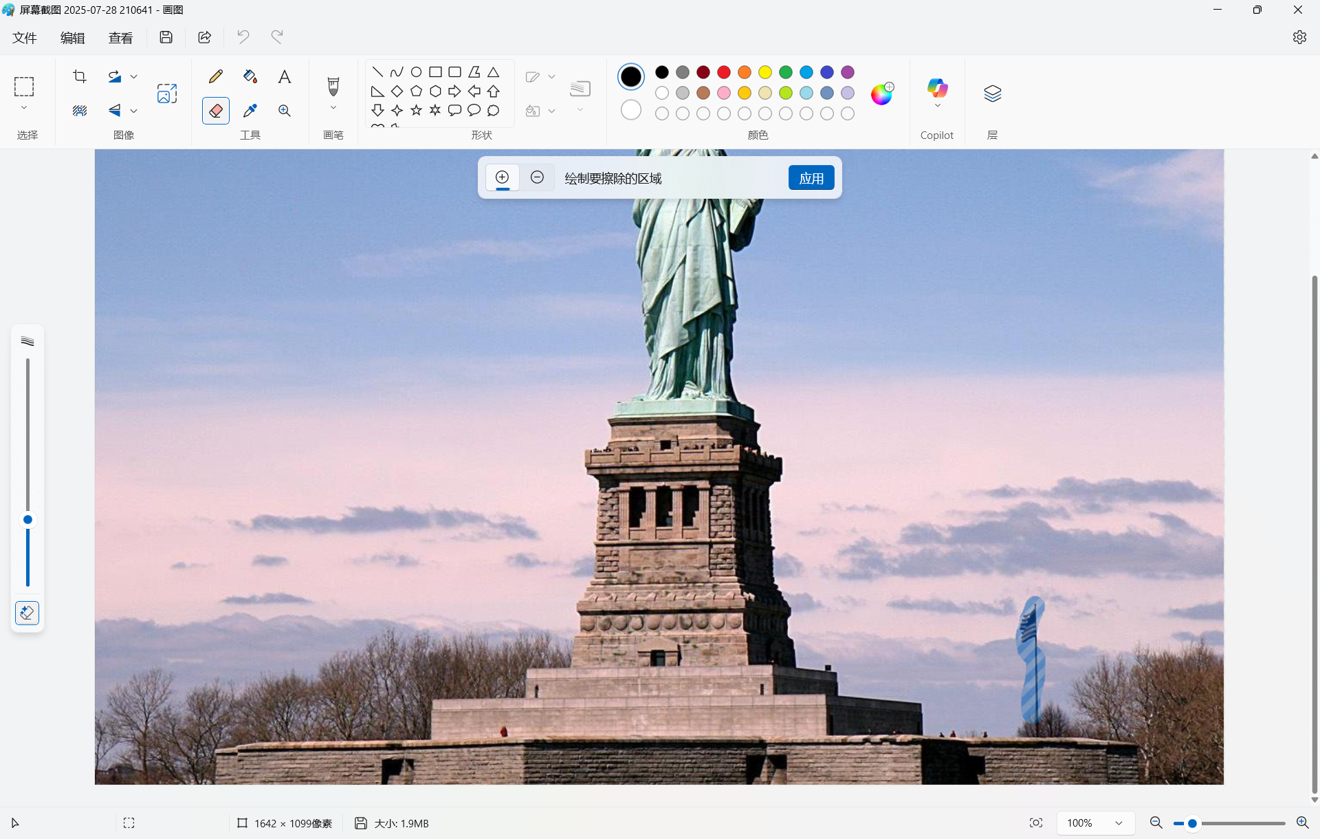Open Paint settings gear
The image size is (1320, 839).
coord(1299,37)
